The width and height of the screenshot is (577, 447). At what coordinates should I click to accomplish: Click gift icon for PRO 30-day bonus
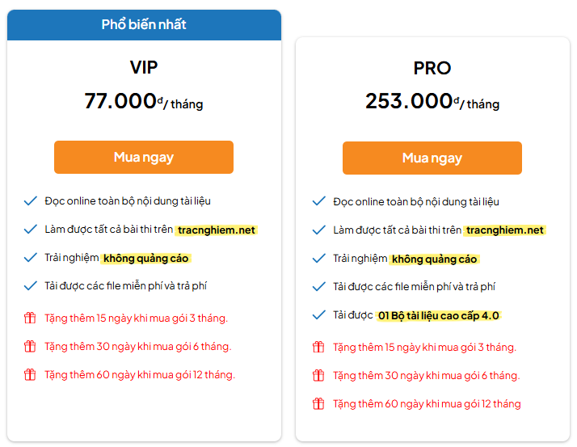coord(318,375)
